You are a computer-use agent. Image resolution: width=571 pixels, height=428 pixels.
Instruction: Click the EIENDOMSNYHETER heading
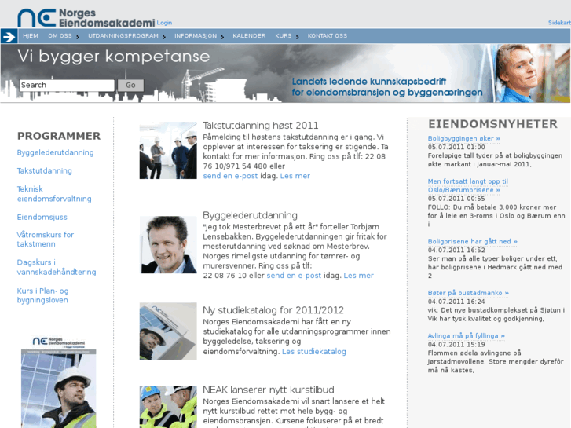point(492,124)
